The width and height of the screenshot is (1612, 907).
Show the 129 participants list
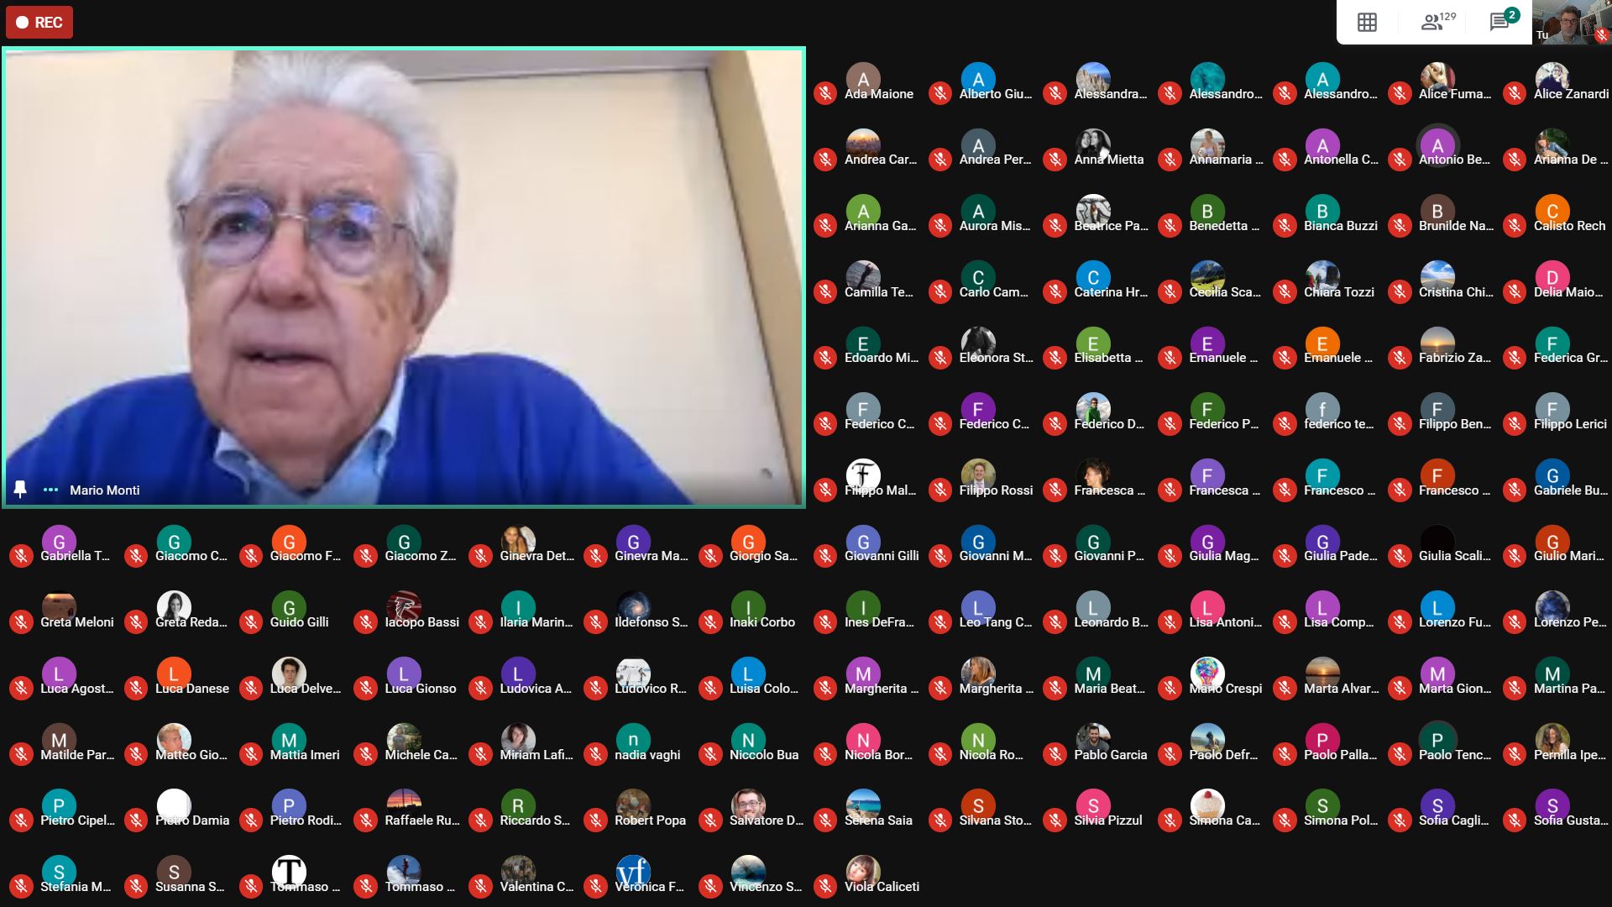tap(1437, 23)
